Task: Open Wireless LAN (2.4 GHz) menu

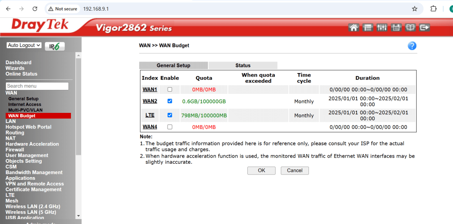Action: (x=33, y=206)
